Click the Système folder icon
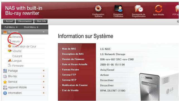 coord(5,32)
